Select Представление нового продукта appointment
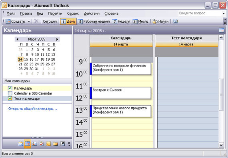The height and width of the screenshot is (158, 228). (120, 111)
